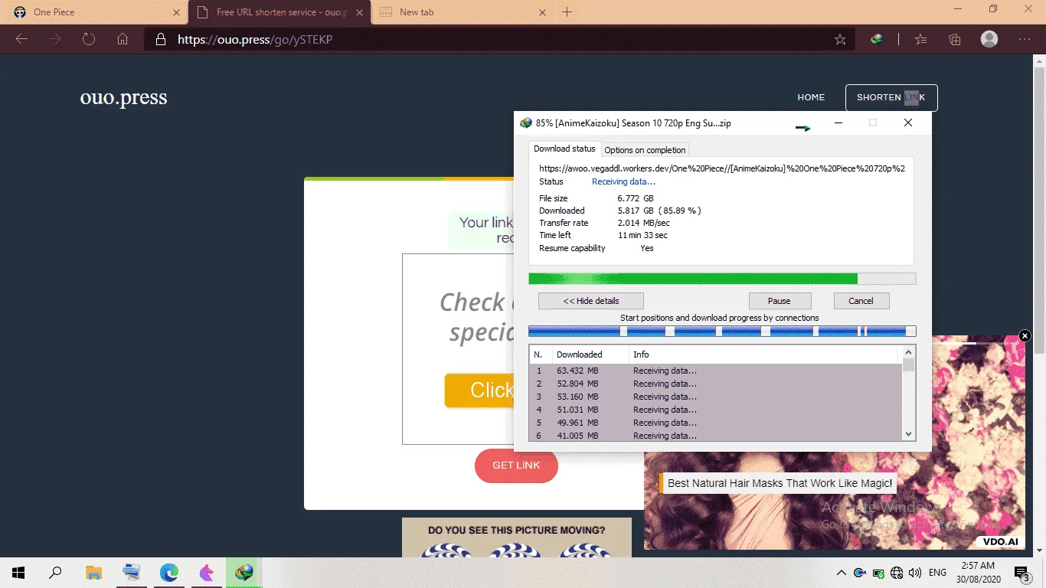The width and height of the screenshot is (1046, 588).
Task: Select connection row with 63.432 MB
Action: [x=716, y=371]
